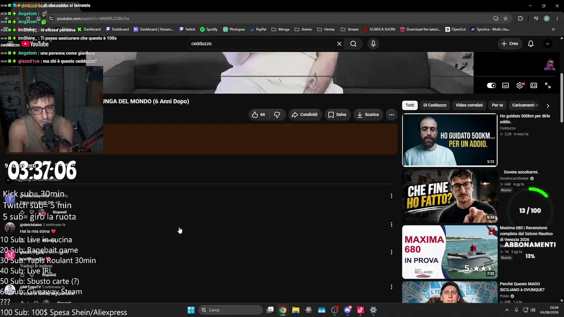
Task: Bookmark this page with the star icon
Action: click(x=505, y=18)
